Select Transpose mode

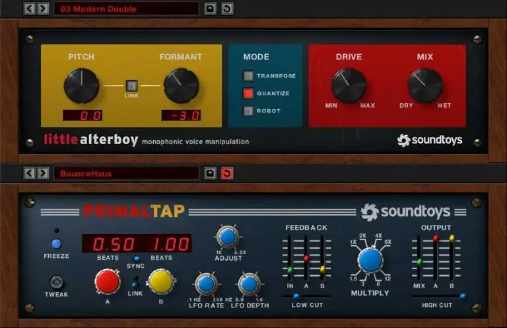click(248, 76)
